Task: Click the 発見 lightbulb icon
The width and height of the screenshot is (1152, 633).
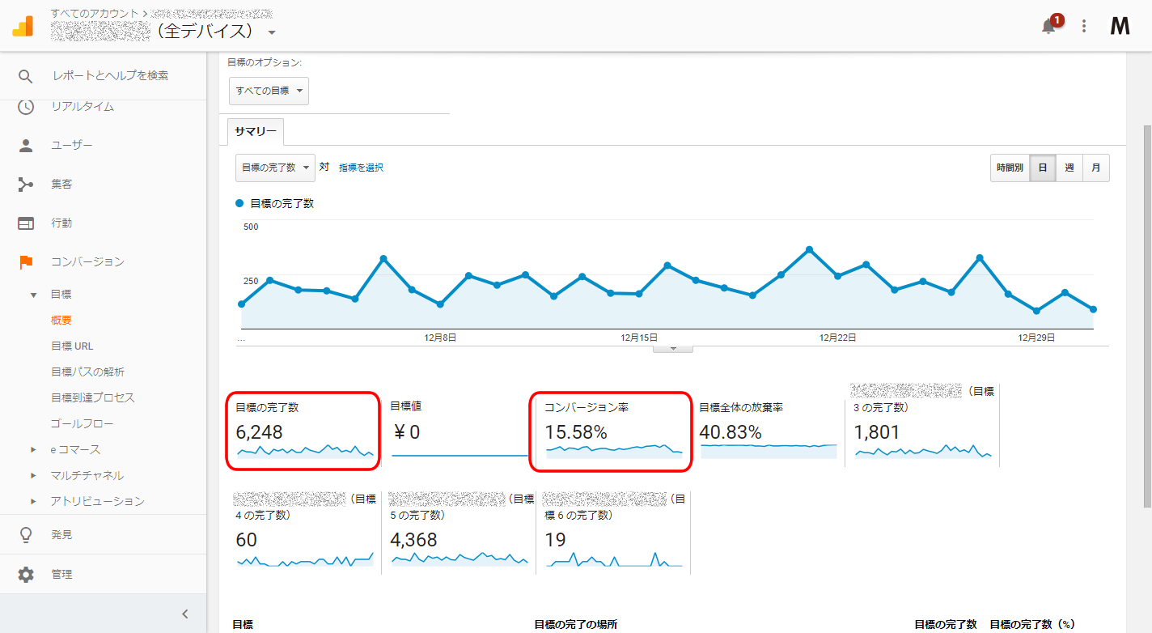Action: tap(26, 535)
